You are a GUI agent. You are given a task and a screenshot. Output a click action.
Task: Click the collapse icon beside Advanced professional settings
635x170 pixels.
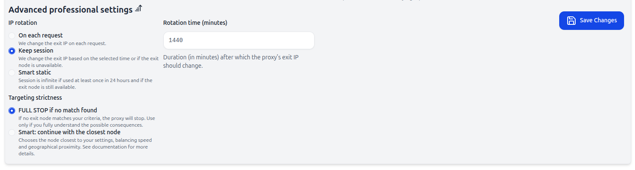point(139,9)
